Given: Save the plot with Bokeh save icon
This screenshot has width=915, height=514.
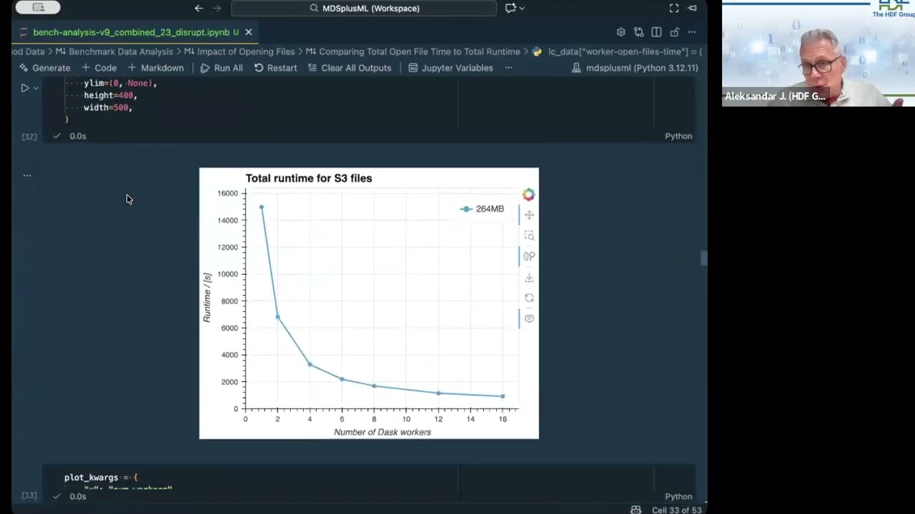Looking at the screenshot, I should pos(529,277).
